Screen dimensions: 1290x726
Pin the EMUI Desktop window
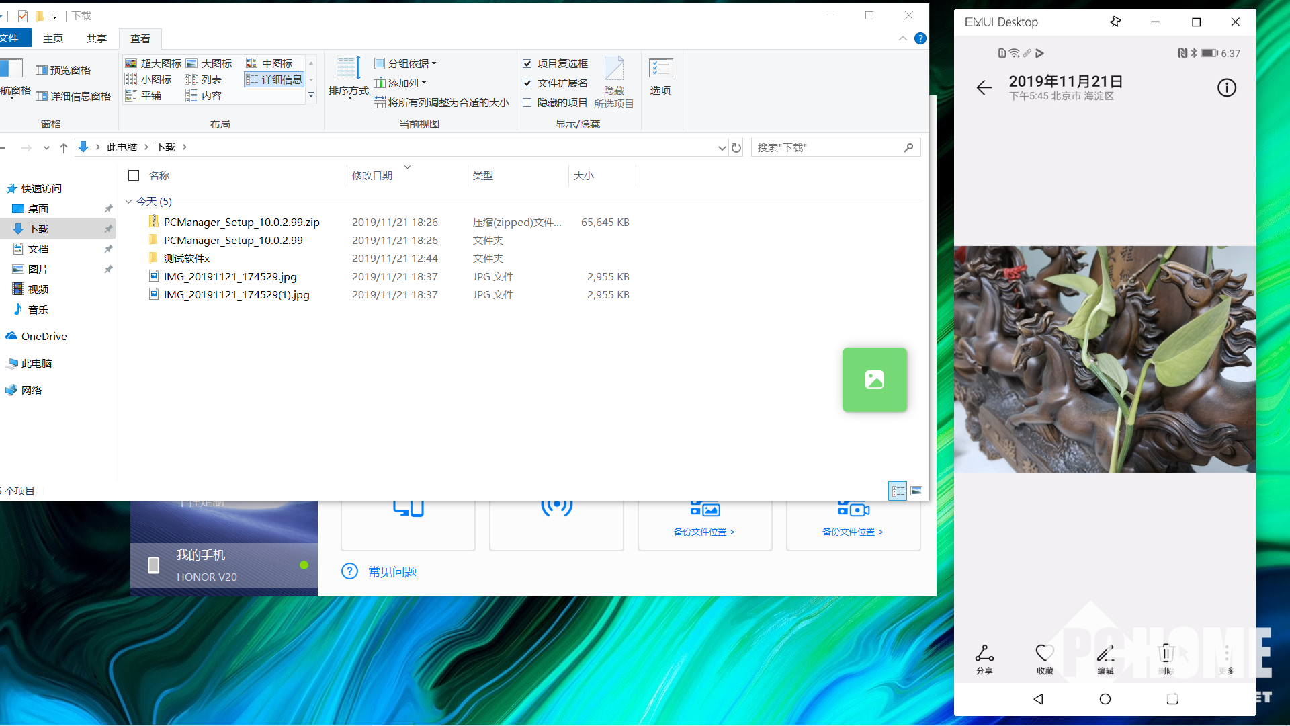[1115, 22]
